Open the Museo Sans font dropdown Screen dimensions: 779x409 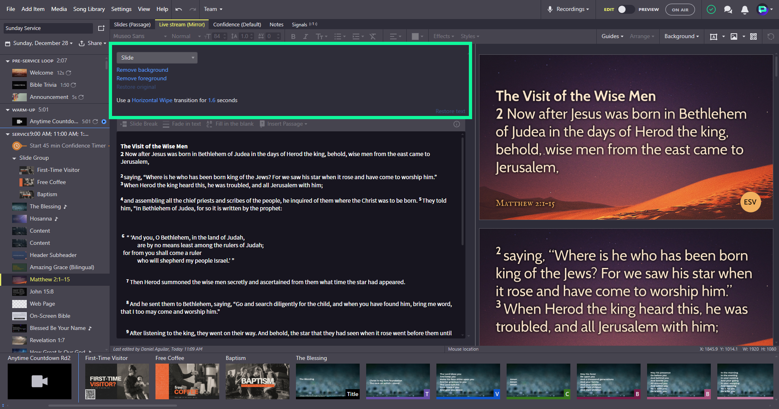(140, 36)
